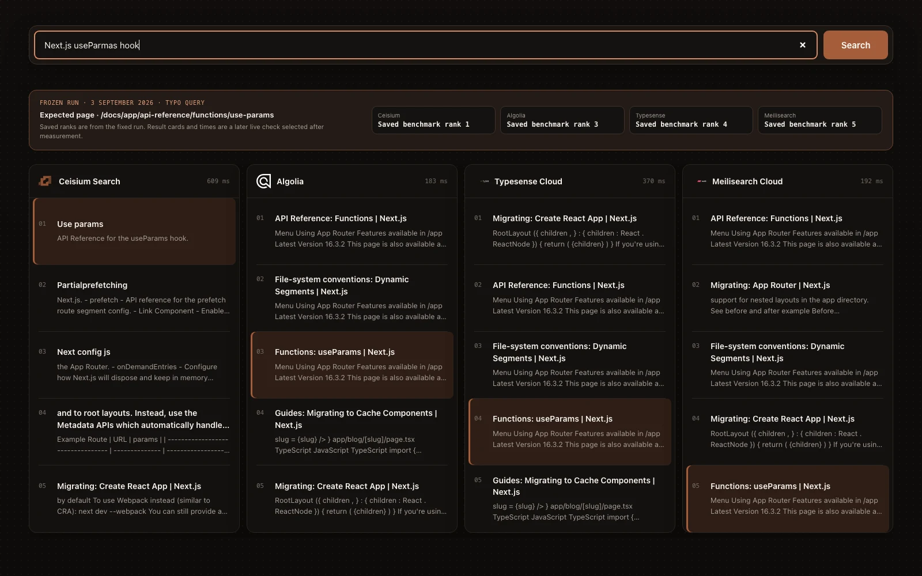922x576 pixels.
Task: Open Algolia result 'File-system conventions: Dynamic Segments'
Action: (x=352, y=298)
